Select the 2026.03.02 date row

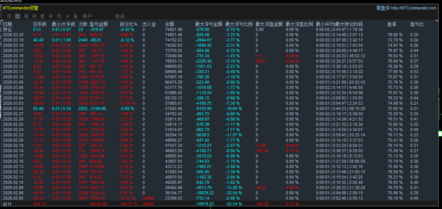(x=13, y=108)
